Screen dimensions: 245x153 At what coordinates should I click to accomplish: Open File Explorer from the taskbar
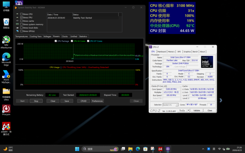coord(130,149)
